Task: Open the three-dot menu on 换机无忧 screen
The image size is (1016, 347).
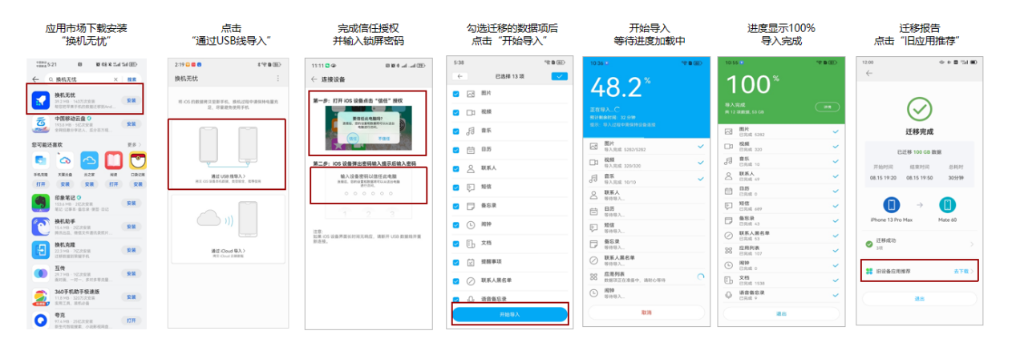Action: pos(278,79)
